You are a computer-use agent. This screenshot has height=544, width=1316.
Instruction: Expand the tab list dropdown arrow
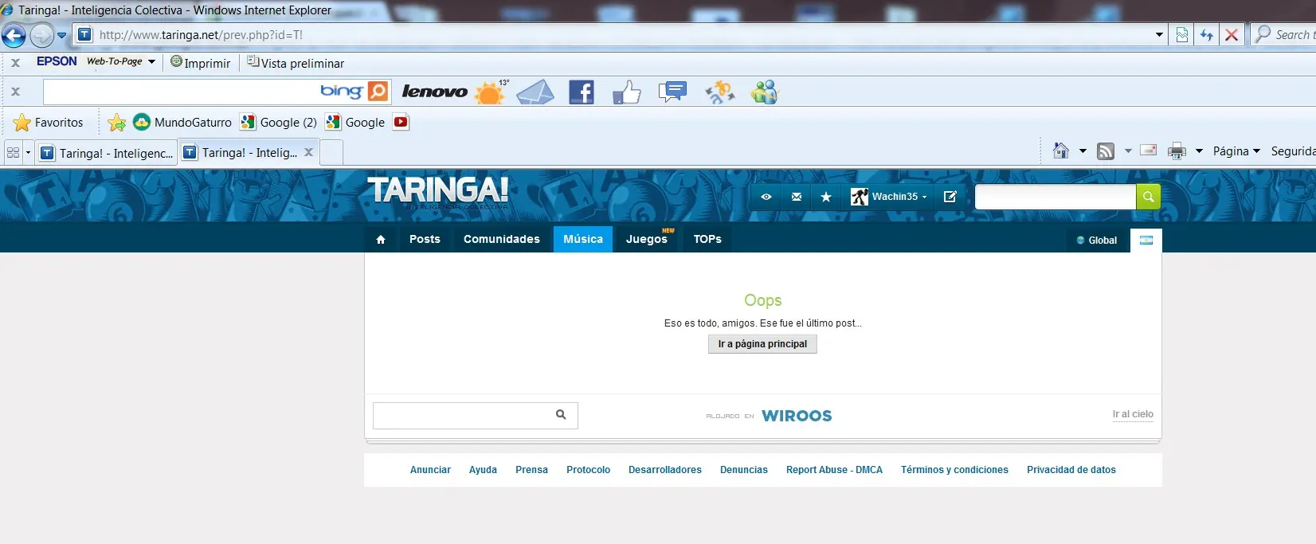pyautogui.click(x=28, y=152)
